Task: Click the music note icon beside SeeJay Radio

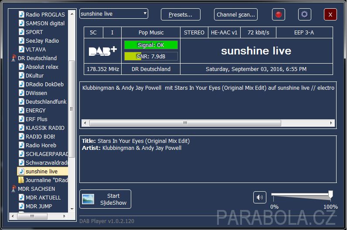Action: point(21,41)
